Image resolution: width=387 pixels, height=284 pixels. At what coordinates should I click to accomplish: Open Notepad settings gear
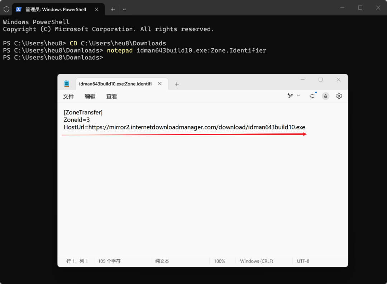(x=339, y=96)
